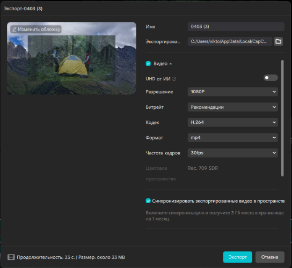This screenshot has width=292, height=268.
Task: Click the Изменить обложку button
Action: click(36, 29)
